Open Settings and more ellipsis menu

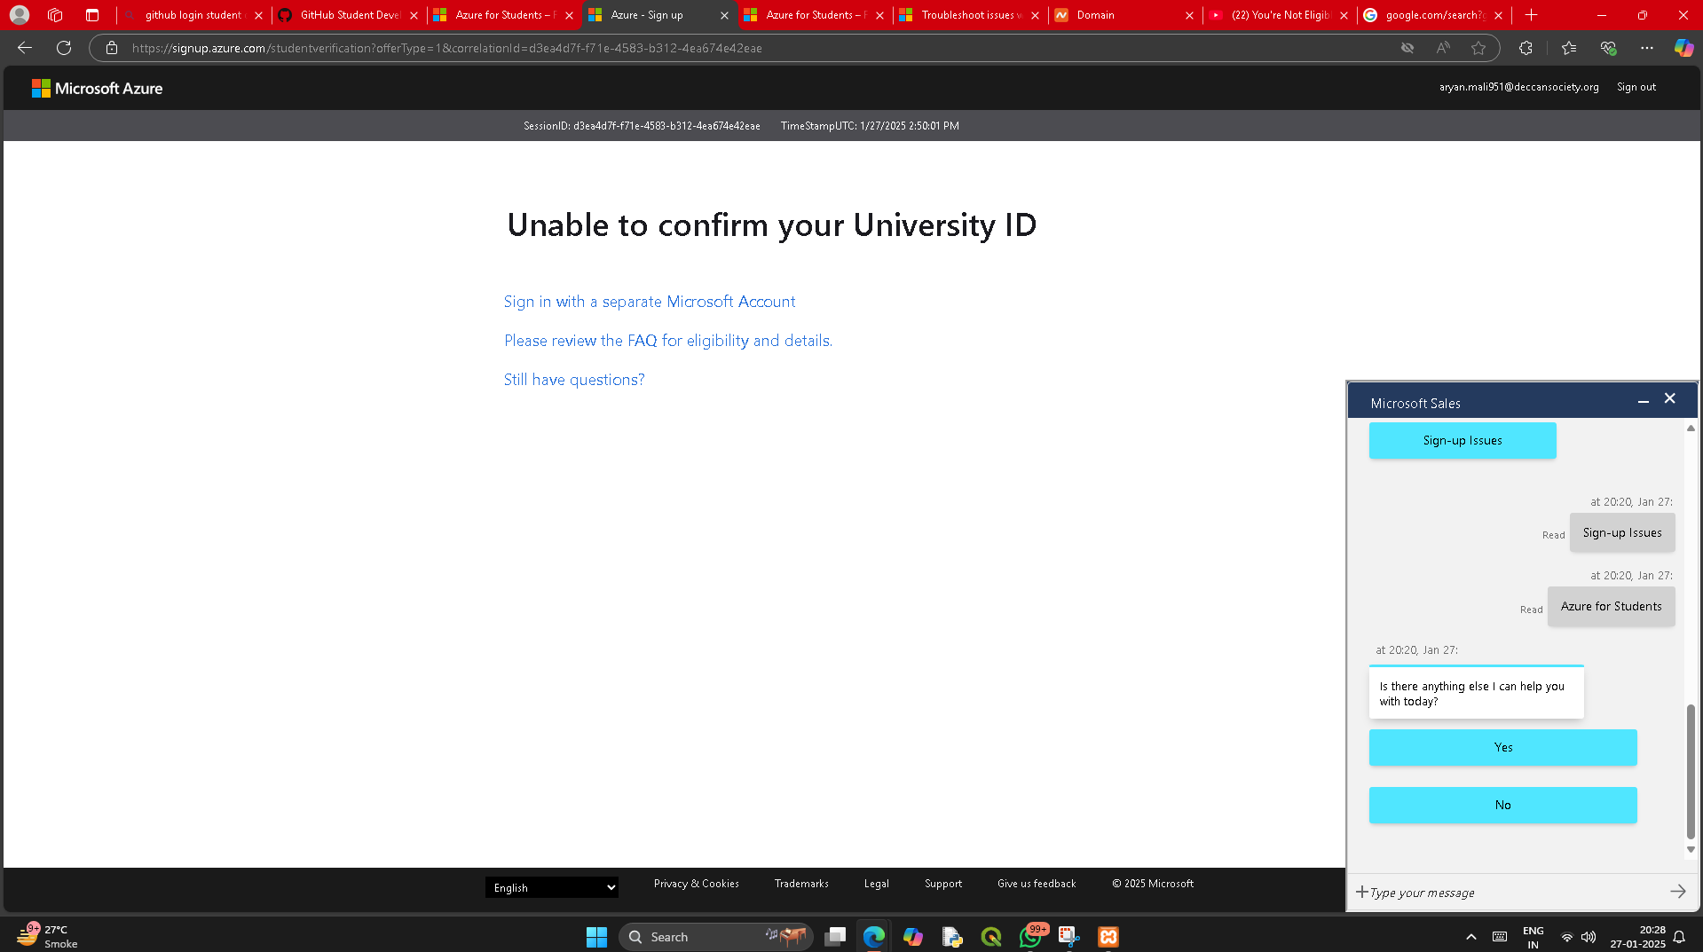pos(1647,48)
